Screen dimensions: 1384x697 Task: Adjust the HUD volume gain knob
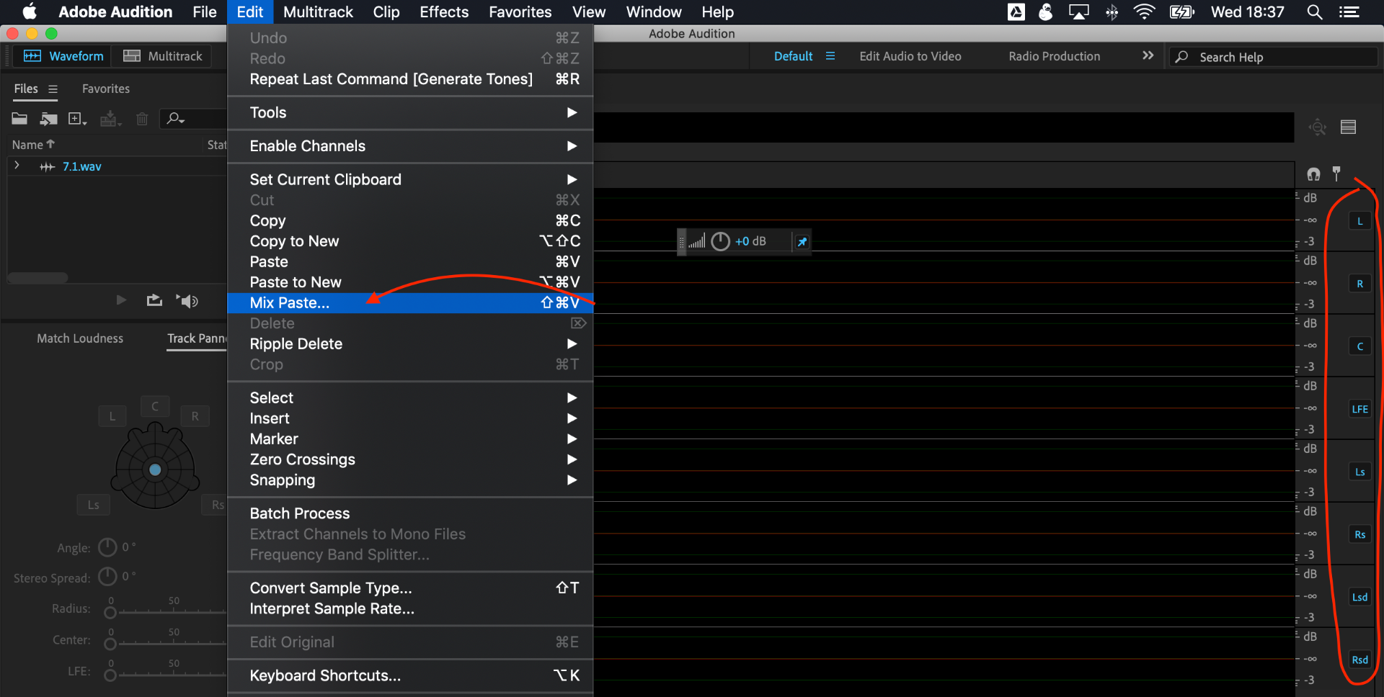click(721, 241)
